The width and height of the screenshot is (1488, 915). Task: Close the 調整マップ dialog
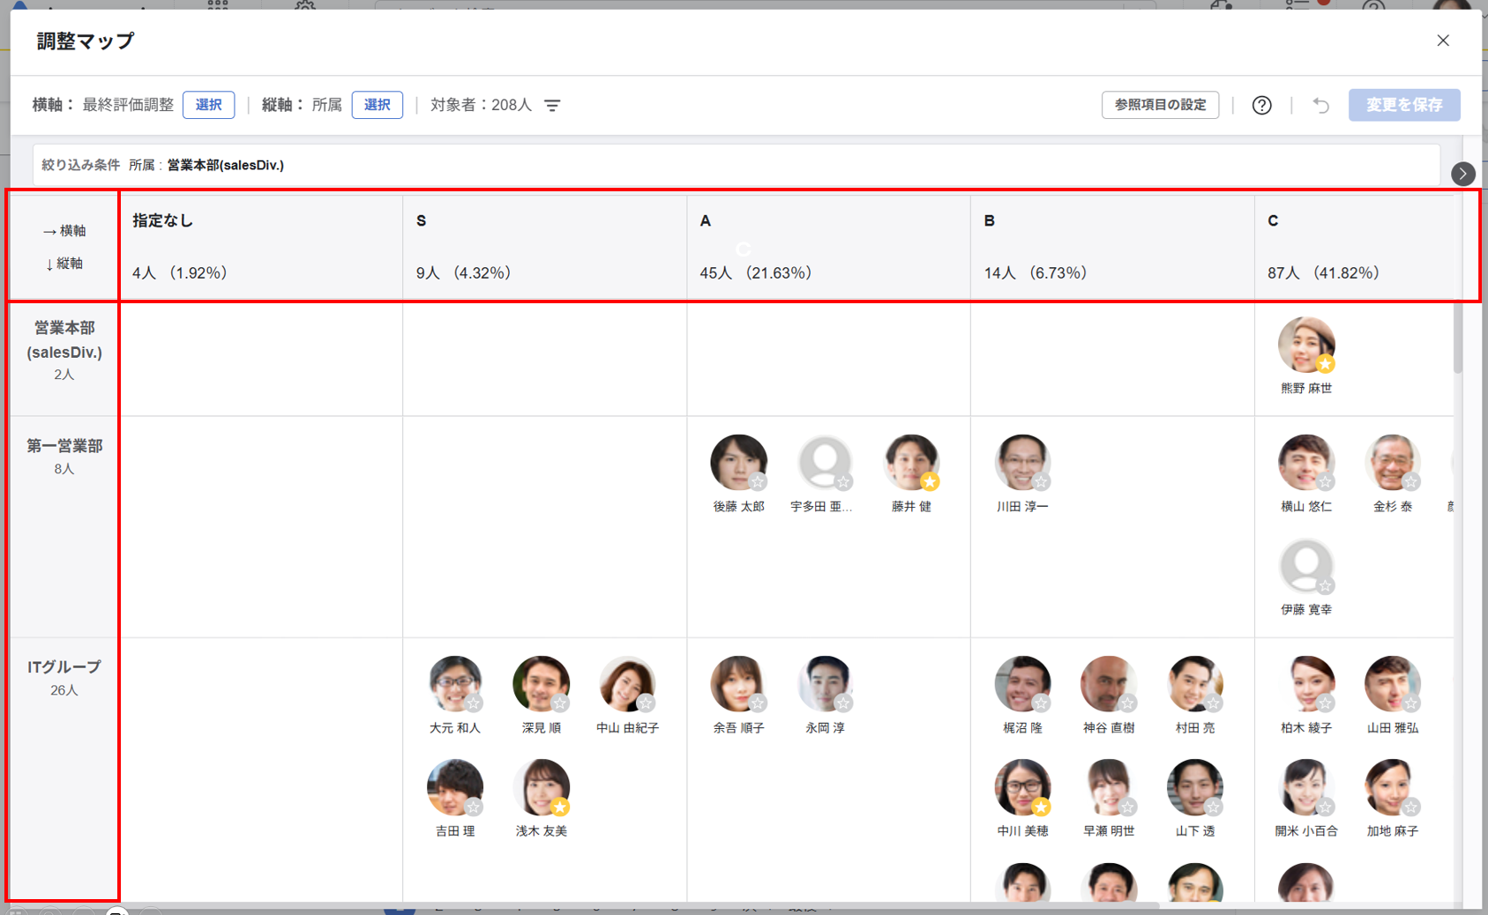click(x=1442, y=41)
